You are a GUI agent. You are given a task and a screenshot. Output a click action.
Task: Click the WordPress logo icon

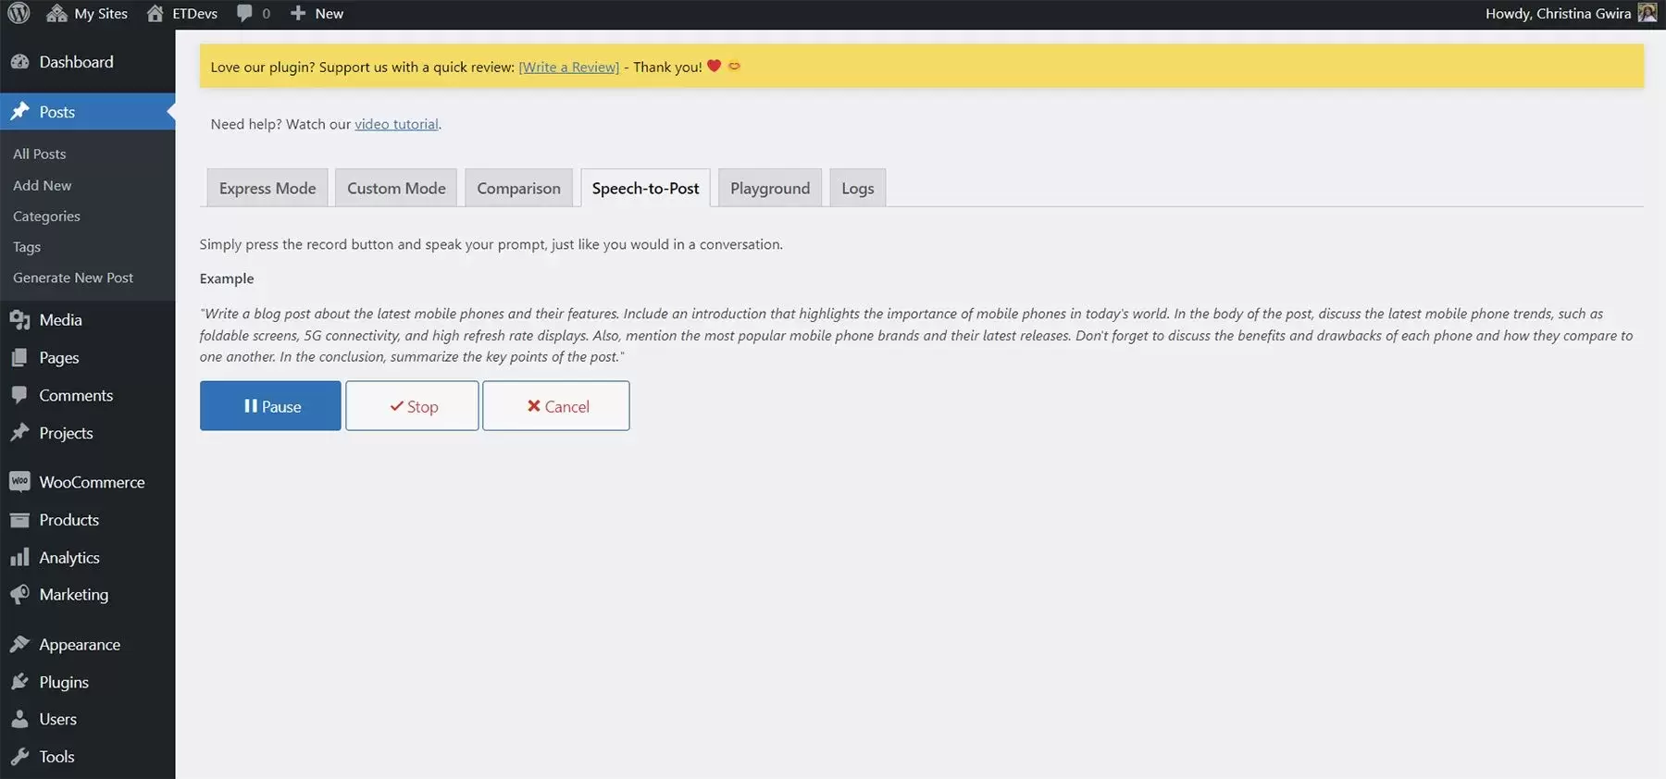click(19, 13)
